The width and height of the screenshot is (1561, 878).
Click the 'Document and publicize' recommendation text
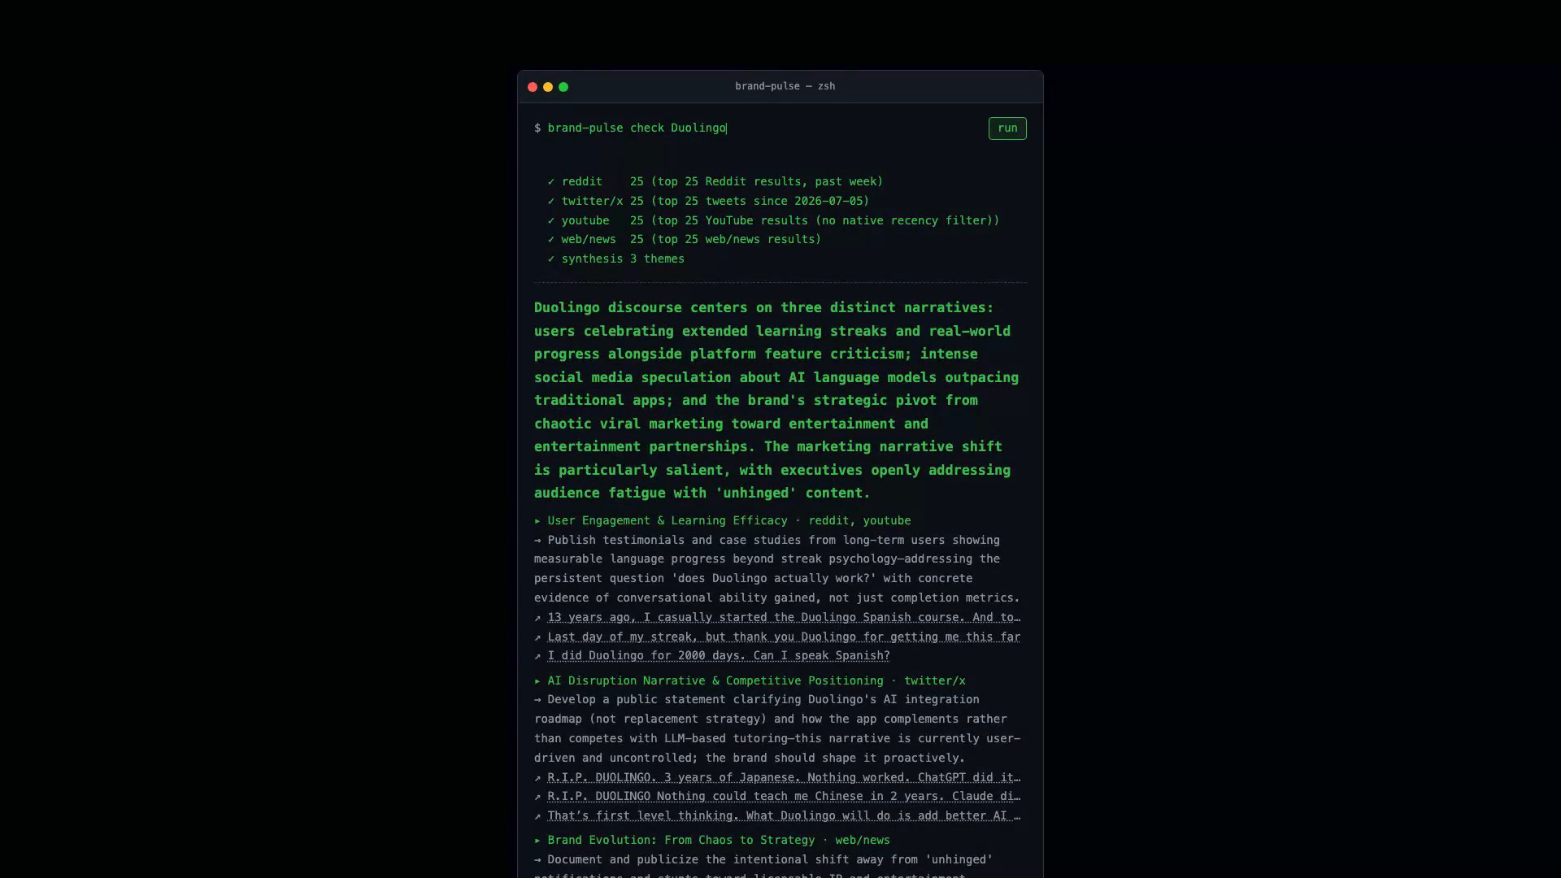pyautogui.click(x=764, y=867)
